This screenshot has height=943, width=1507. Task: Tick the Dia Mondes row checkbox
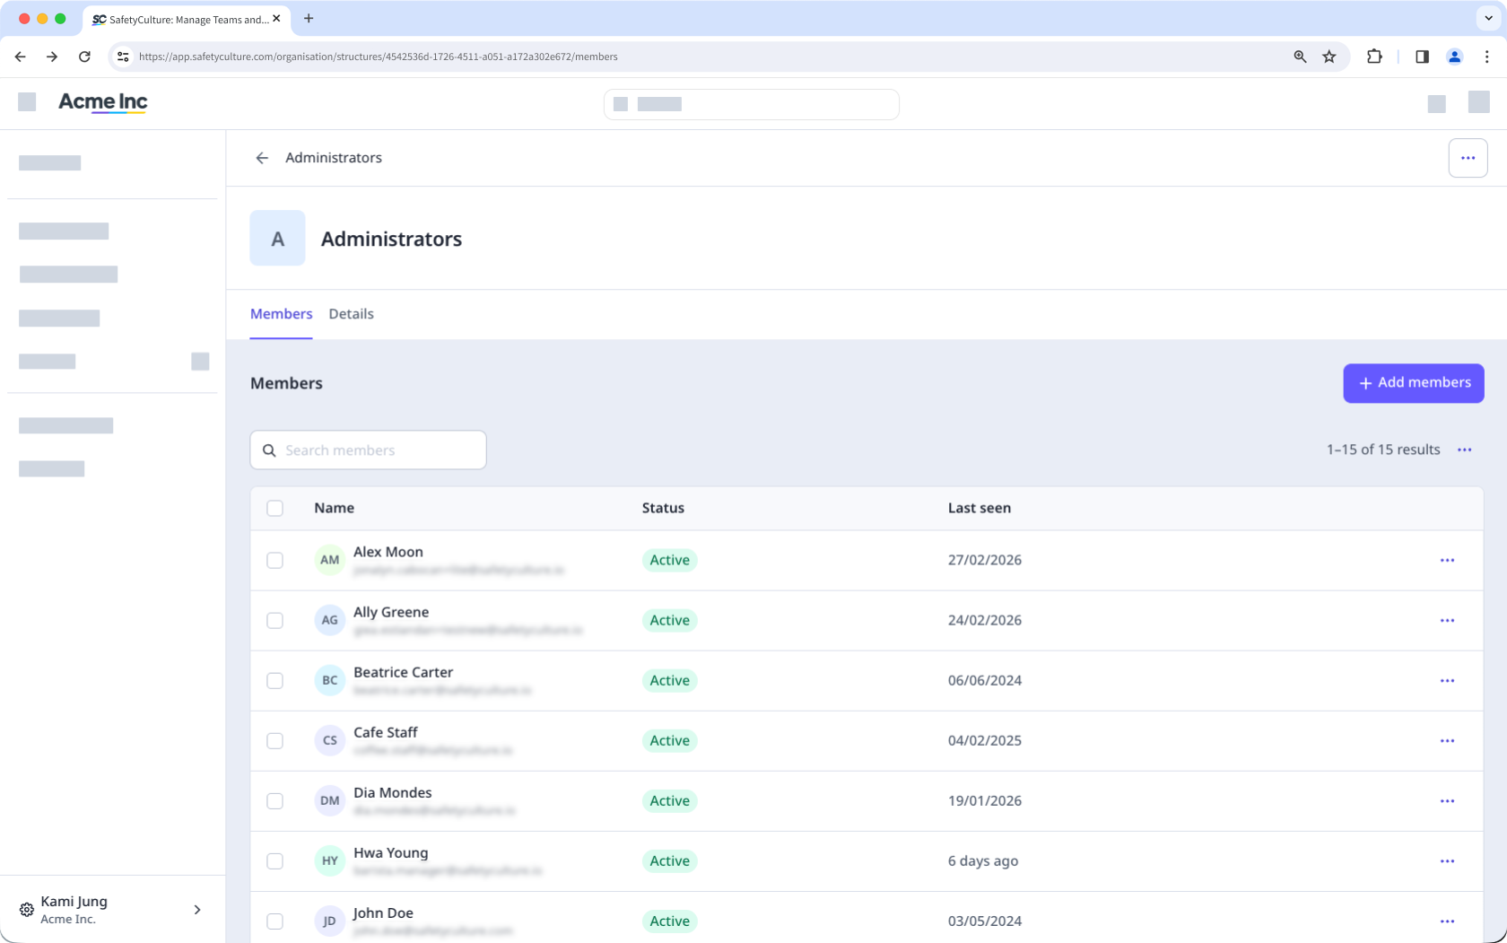[x=275, y=800]
